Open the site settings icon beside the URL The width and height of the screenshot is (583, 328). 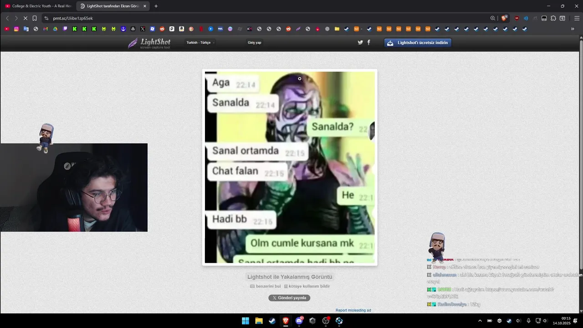click(x=46, y=18)
